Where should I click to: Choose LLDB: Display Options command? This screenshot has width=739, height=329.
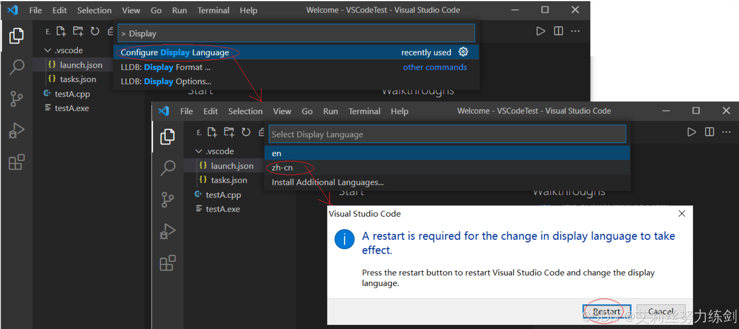point(296,81)
